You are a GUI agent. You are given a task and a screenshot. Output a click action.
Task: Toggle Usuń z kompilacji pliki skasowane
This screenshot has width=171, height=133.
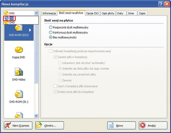[x=55, y=86]
